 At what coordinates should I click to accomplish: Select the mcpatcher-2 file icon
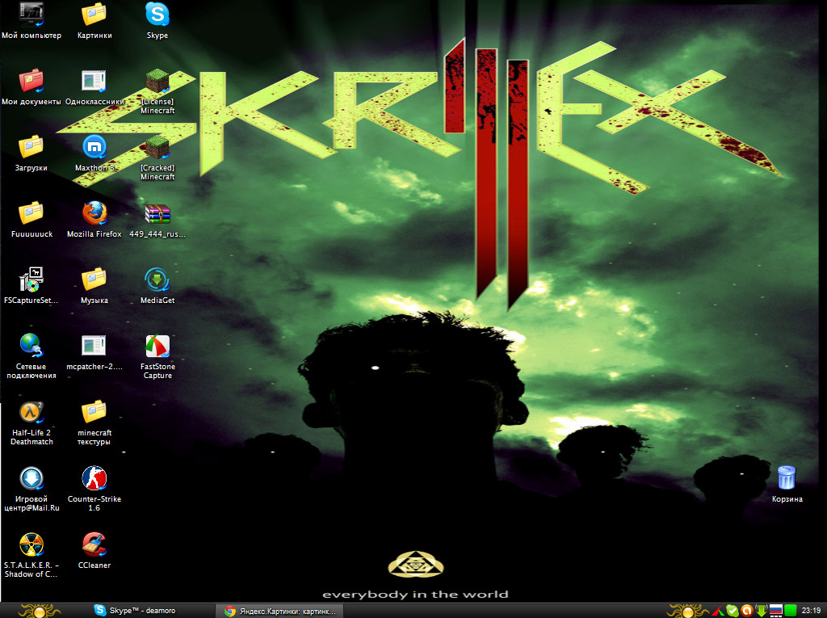tap(94, 352)
